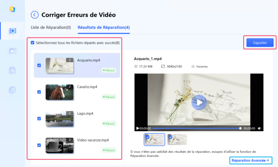Image resolution: width=278 pixels, height=167 pixels.
Task: Uncheck the Lago.mp4 checkbox
Action: (x=39, y=119)
